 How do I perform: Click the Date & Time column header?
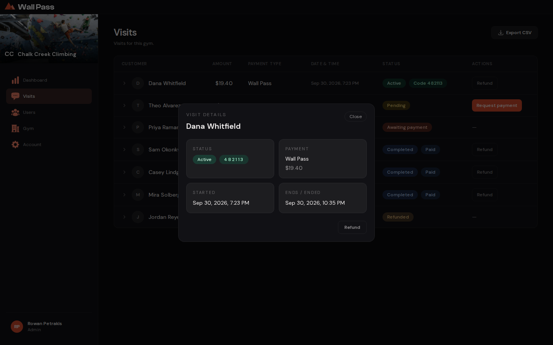pos(325,64)
